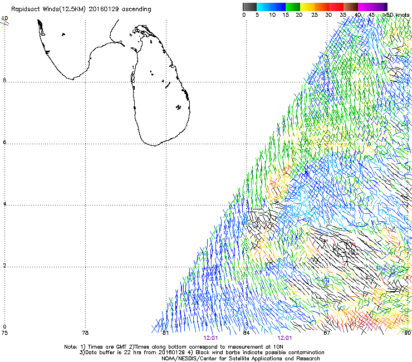This screenshot has height=362, width=412.
Task: Click the '4' latitude axis label
Action: (x=4, y=204)
